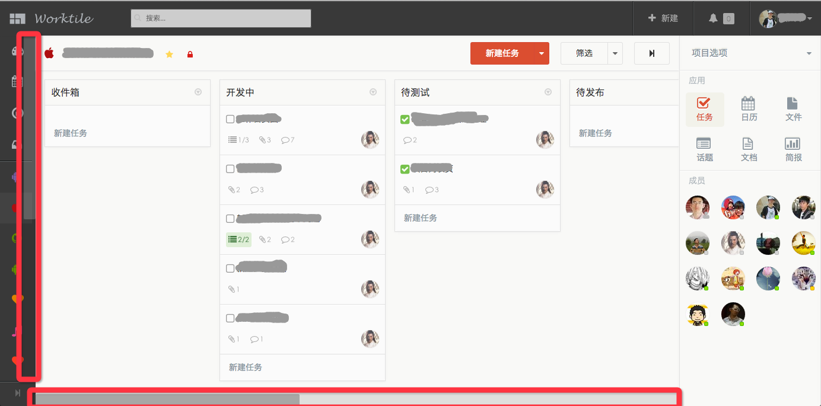Click the red apple project icon
Image resolution: width=821 pixels, height=406 pixels.
point(49,53)
